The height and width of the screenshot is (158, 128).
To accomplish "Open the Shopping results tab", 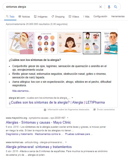I will [58, 17].
